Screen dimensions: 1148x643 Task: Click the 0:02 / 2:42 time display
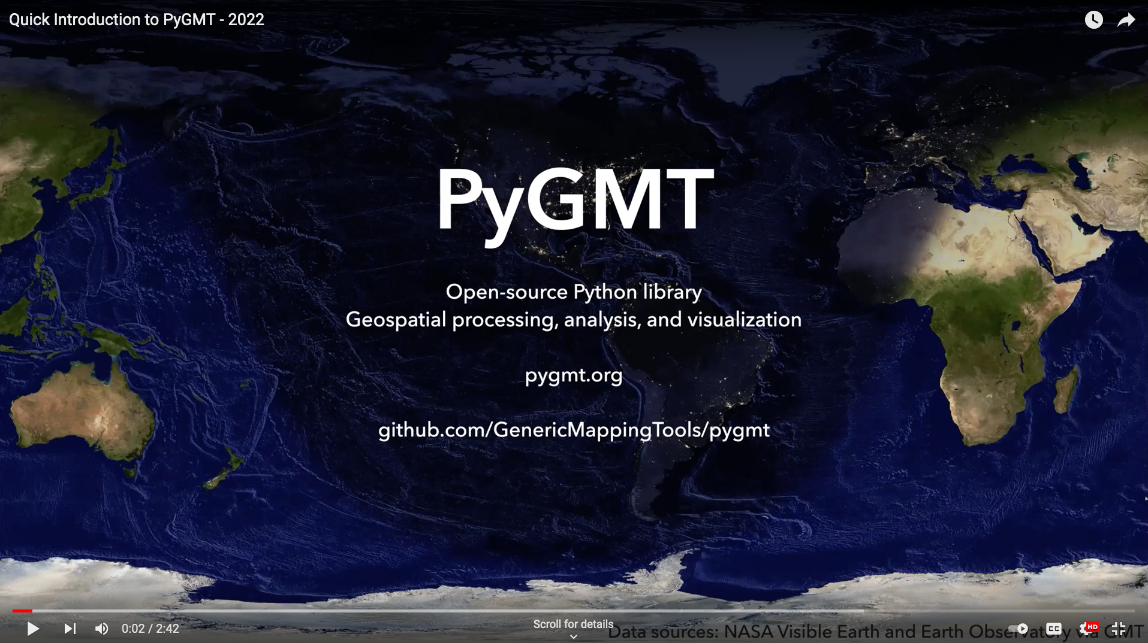pyautogui.click(x=150, y=629)
